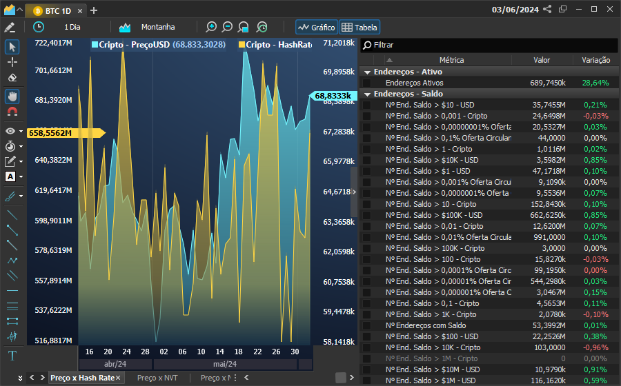The width and height of the screenshot is (621, 386).
Task: Select the text box 'A' tool
Action: pyautogui.click(x=10, y=176)
